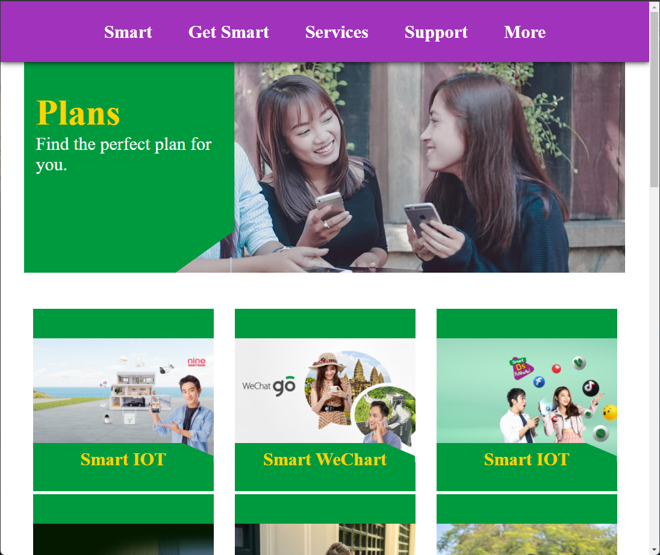
Task: Open the WeChat Go card image
Action: (325, 391)
